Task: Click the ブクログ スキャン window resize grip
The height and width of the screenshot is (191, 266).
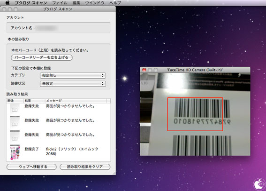Action: click(114, 173)
